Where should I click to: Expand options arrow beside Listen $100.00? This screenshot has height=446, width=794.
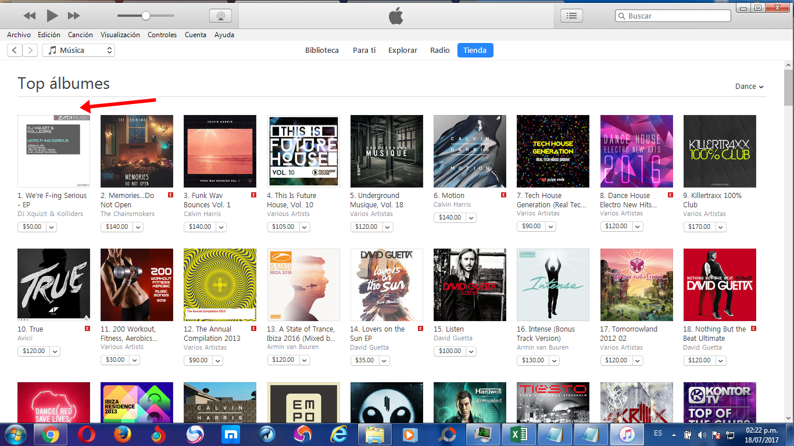pyautogui.click(x=471, y=351)
